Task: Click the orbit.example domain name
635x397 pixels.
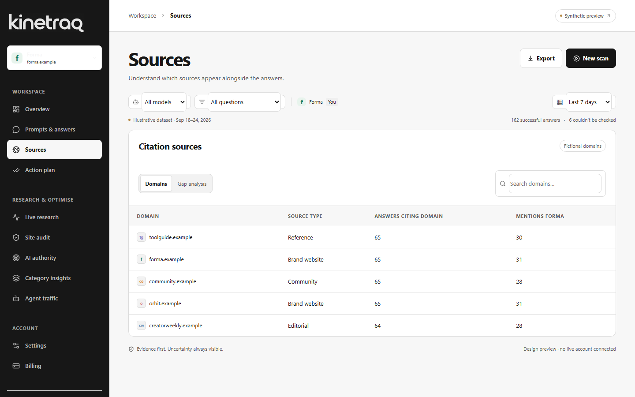Action: coord(165,303)
